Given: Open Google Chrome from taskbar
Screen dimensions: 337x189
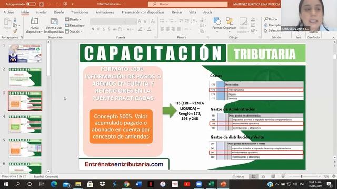Looking at the screenshot, I should pyautogui.click(x=126, y=184).
